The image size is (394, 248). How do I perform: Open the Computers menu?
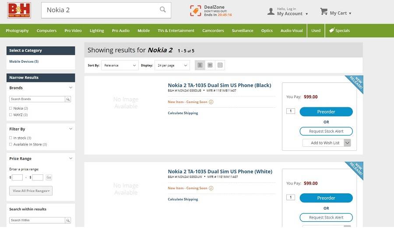click(x=46, y=31)
